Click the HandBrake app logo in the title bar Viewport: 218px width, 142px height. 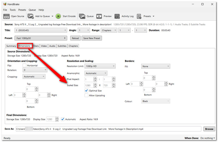click(x=5, y=4)
